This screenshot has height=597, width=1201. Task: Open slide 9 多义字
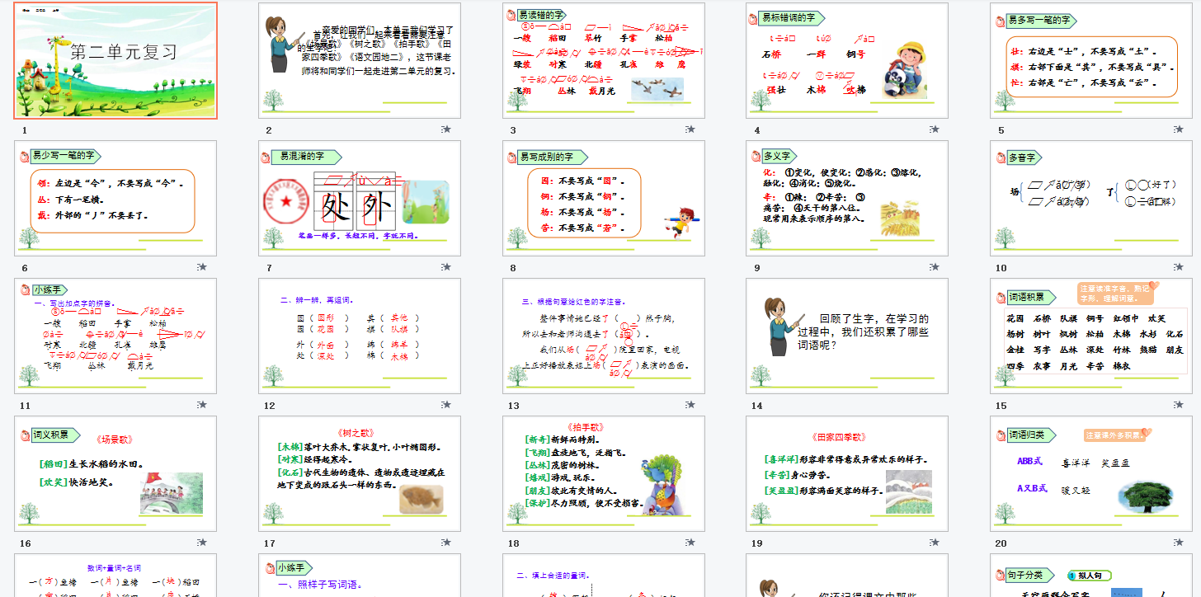click(x=848, y=198)
